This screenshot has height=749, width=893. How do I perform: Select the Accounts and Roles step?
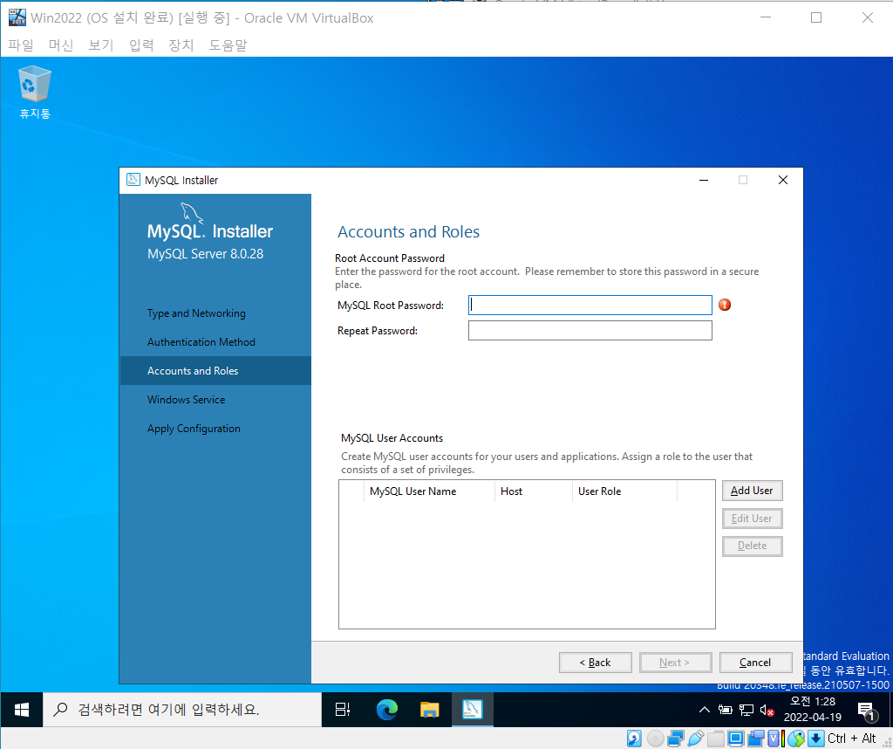[215, 370]
